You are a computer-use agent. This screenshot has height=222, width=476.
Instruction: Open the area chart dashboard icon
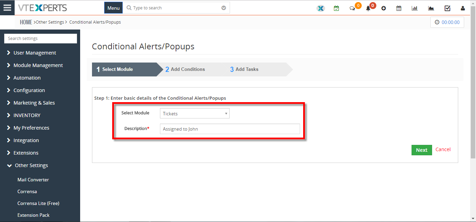(431, 8)
